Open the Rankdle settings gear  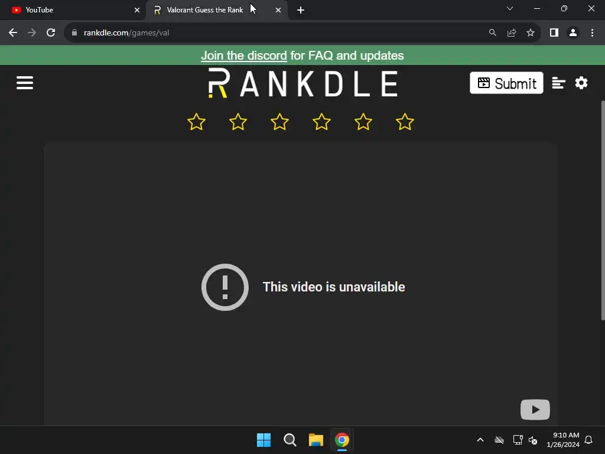[581, 83]
